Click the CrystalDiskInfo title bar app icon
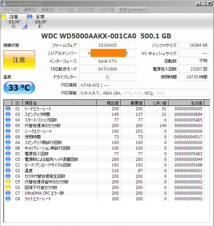Image resolution: width=214 pixels, height=226 pixels. [x=4, y=3]
